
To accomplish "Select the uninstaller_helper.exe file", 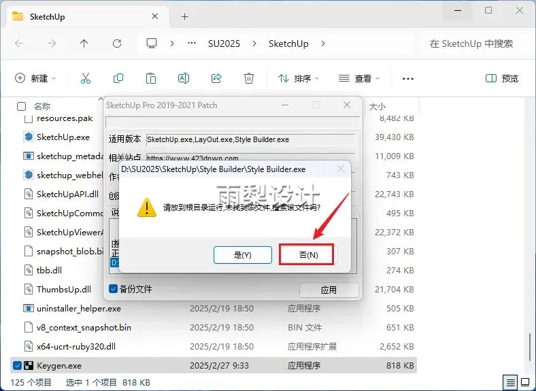I will 79,308.
